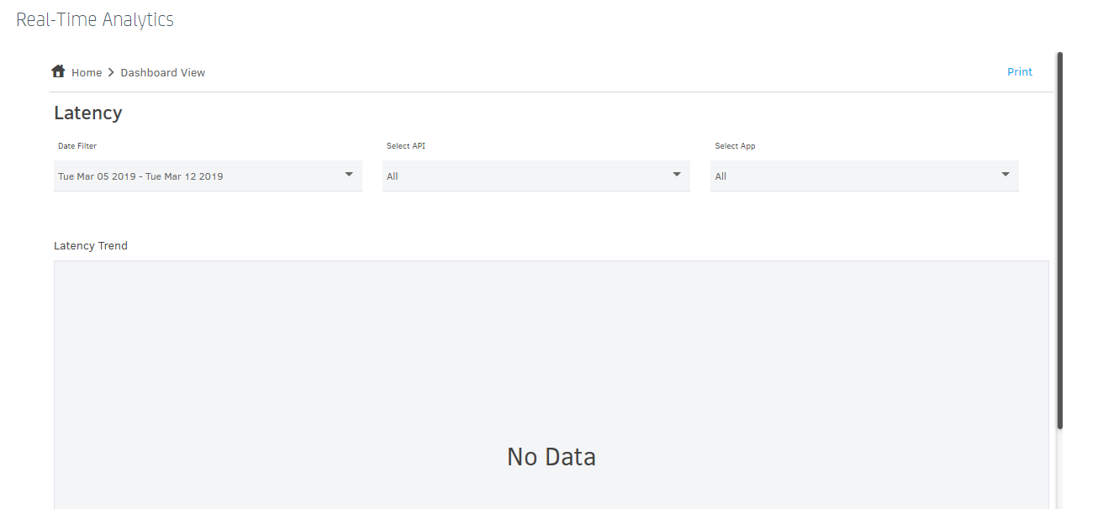Screen dimensions: 1098x509
Task: Click the Select App field label
Action: coord(736,146)
